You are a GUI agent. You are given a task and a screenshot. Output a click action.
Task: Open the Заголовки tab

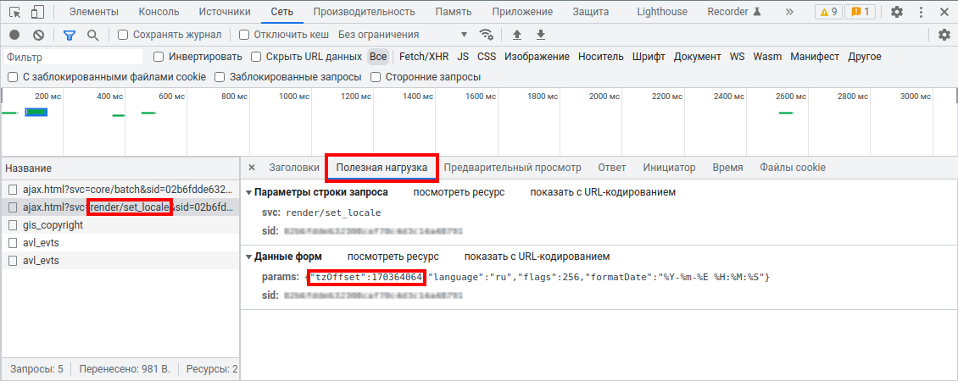tap(294, 168)
